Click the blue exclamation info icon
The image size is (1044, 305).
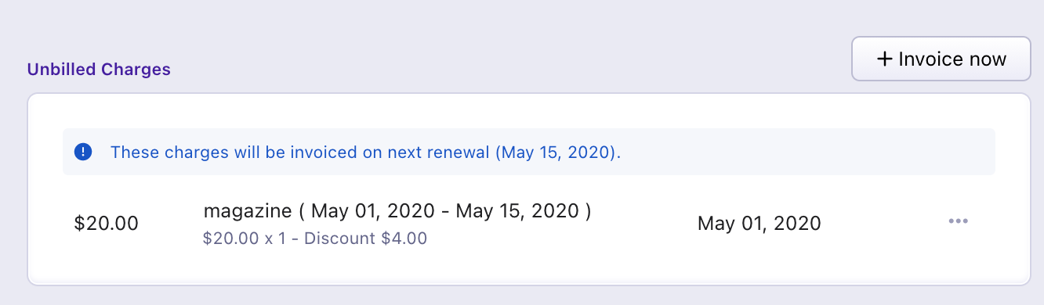pyautogui.click(x=83, y=152)
